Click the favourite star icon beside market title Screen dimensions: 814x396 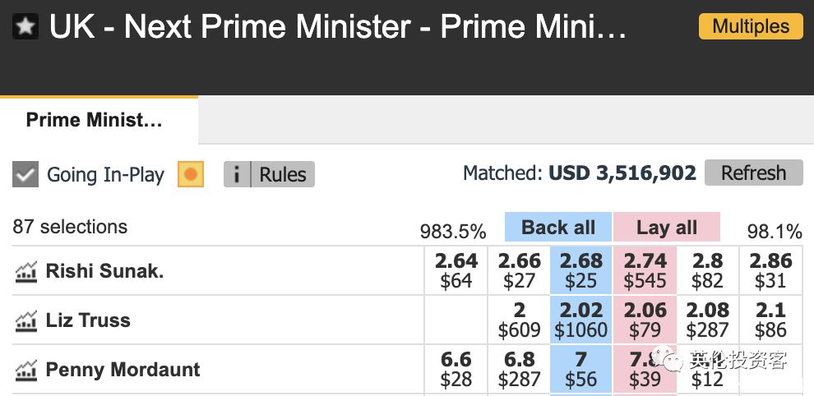[x=25, y=26]
